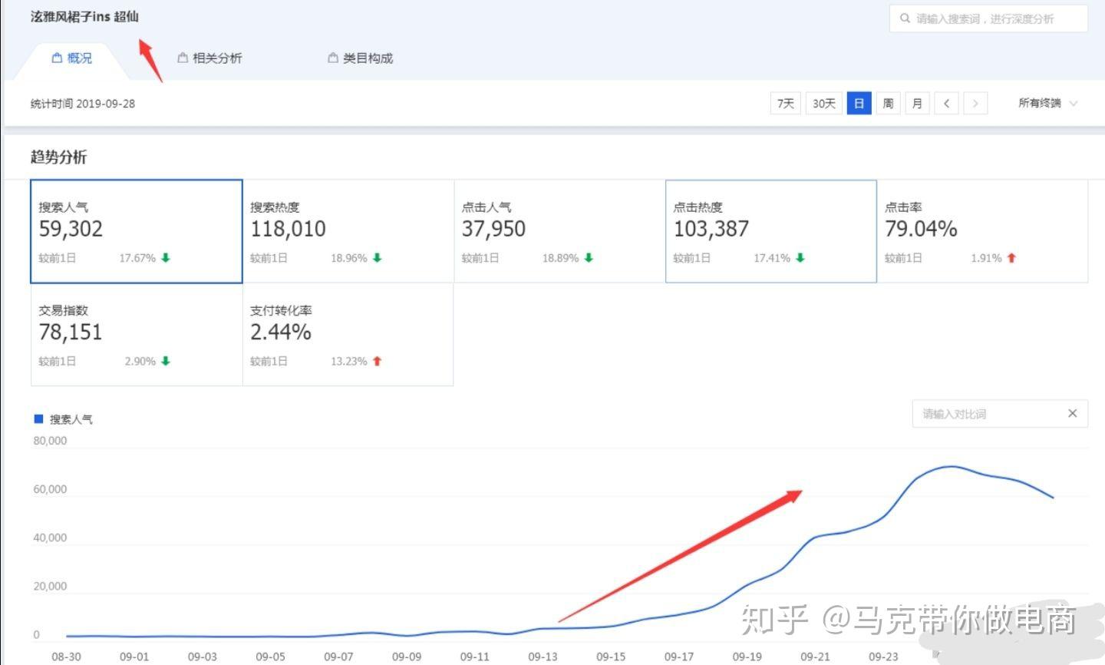This screenshot has height=665, width=1105.
Task: Click red up arrow under 支付转化率
Action: (x=377, y=361)
